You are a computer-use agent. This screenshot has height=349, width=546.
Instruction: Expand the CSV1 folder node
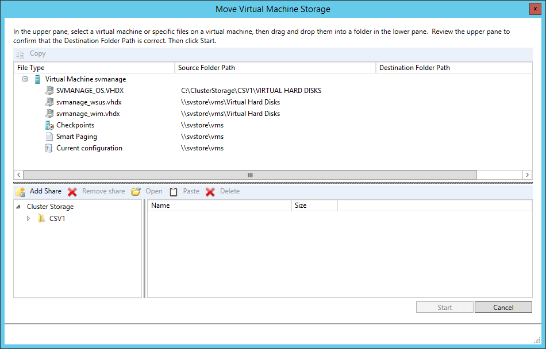click(x=29, y=219)
